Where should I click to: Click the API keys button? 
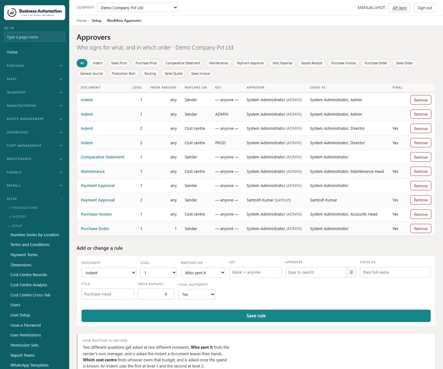click(x=400, y=8)
